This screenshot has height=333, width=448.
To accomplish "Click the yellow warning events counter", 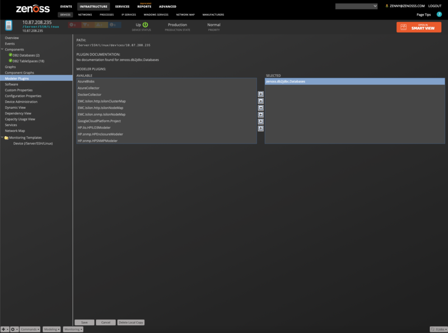I will 101,25.
